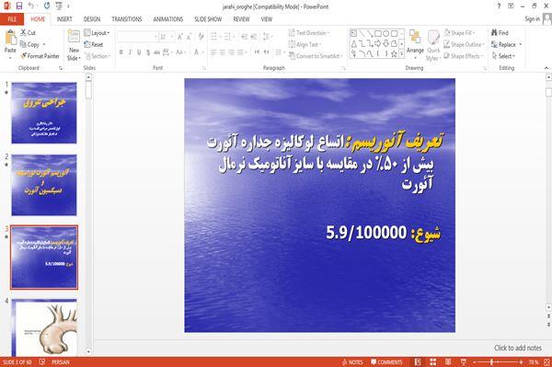
Task: Switch to Slide Sorter view icon
Action: tap(433, 362)
